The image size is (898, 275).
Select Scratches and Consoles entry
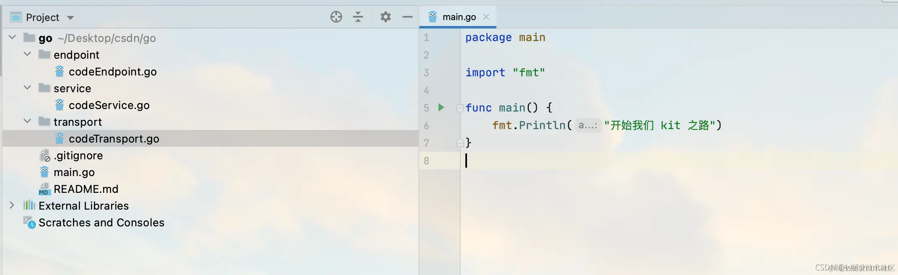click(x=101, y=223)
